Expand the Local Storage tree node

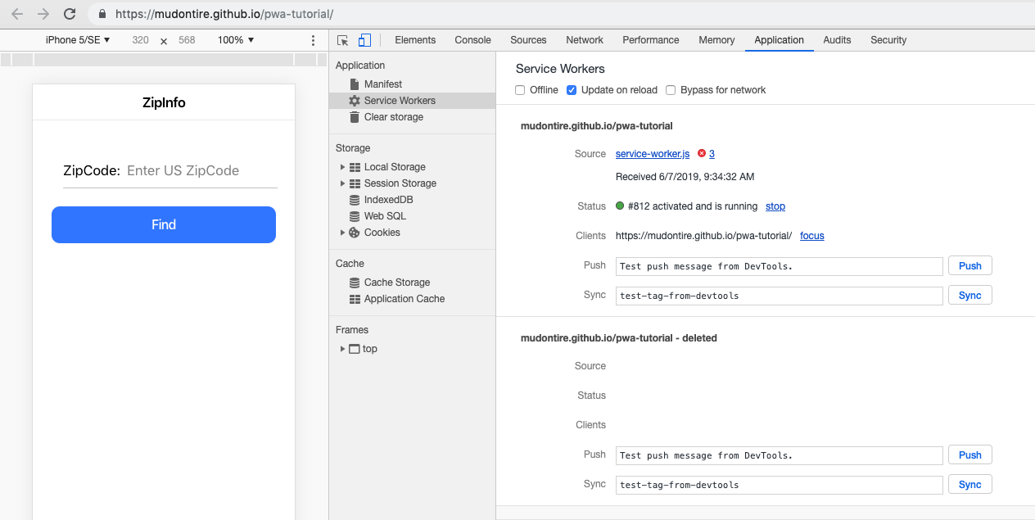(x=342, y=167)
